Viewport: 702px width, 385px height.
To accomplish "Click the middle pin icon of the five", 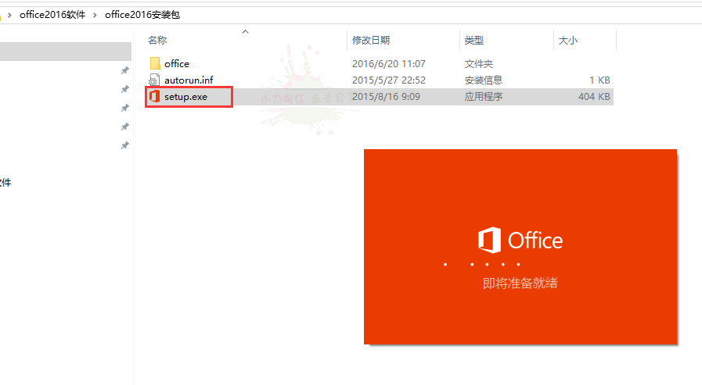I will [x=124, y=108].
